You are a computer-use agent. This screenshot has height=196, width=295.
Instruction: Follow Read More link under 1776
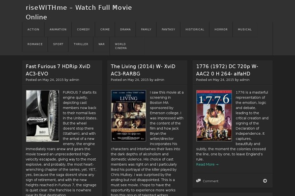point(207,165)
